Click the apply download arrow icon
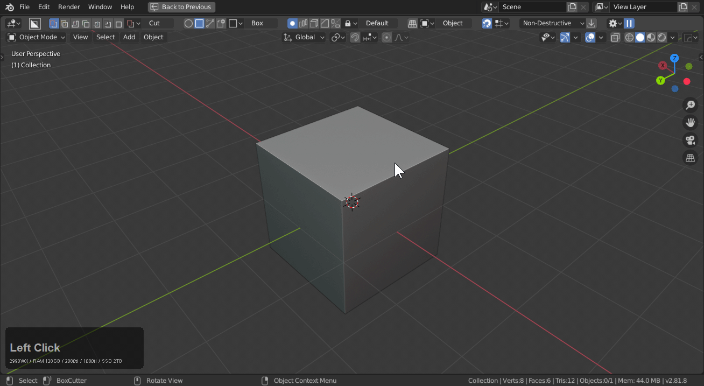 point(592,23)
